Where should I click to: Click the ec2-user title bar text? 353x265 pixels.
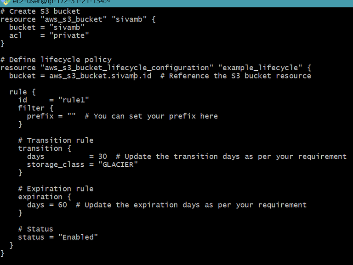point(62,2)
